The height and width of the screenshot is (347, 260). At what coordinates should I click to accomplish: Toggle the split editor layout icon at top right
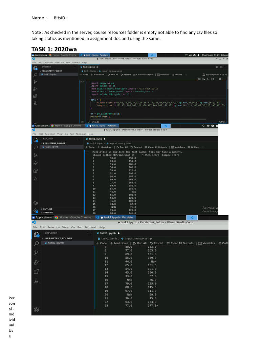pyautogui.click(x=222, y=67)
